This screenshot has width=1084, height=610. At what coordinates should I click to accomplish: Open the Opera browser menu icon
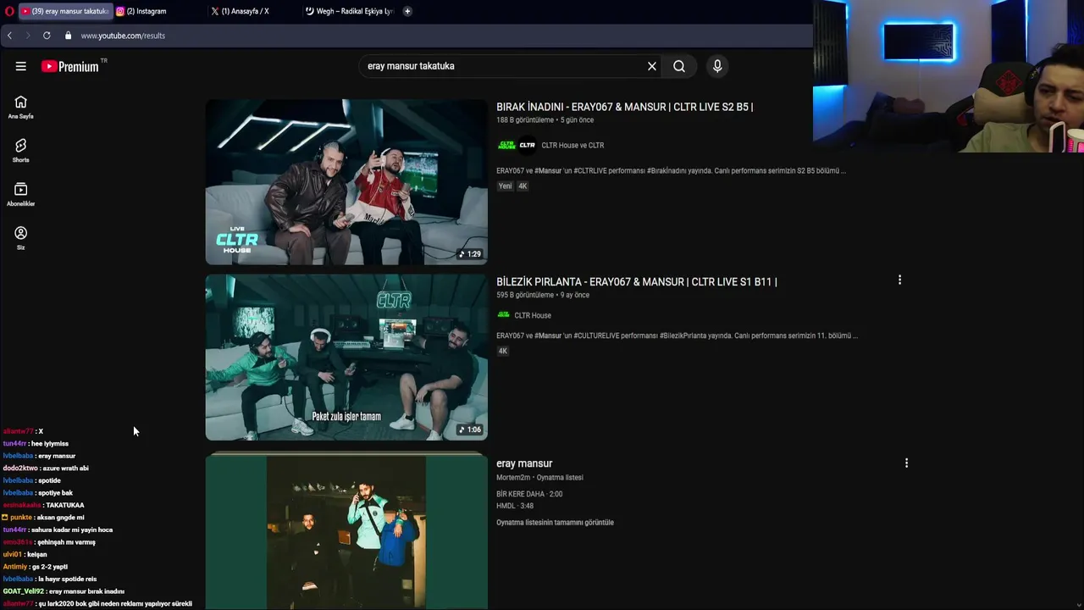(x=9, y=11)
